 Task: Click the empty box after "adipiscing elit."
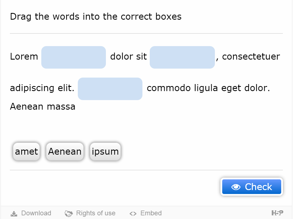(110, 89)
